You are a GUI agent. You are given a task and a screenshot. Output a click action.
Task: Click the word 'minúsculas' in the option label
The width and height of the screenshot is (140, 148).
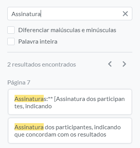click(x=101, y=30)
